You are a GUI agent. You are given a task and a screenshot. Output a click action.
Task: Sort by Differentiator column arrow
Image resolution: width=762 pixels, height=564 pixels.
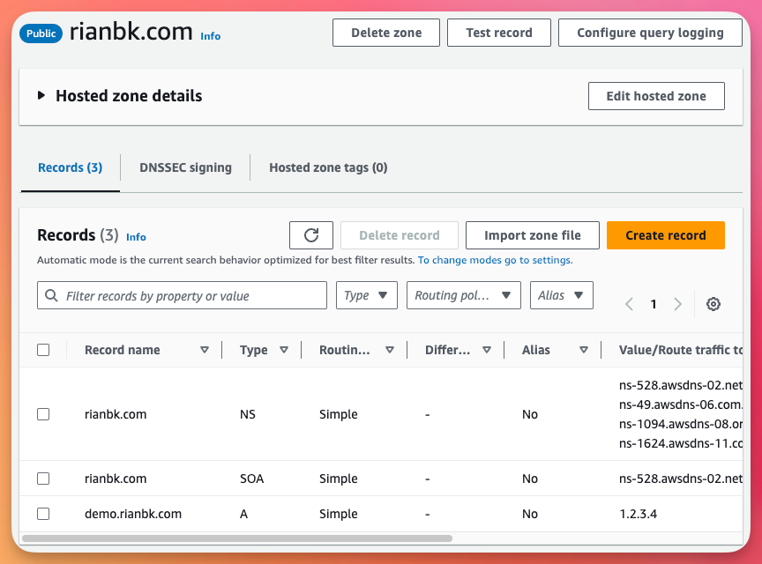pos(487,350)
